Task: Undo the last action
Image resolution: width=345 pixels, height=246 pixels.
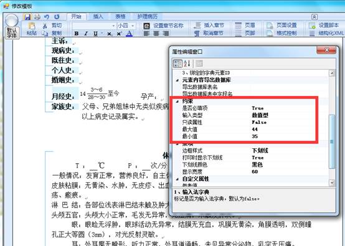Action: coord(47,17)
